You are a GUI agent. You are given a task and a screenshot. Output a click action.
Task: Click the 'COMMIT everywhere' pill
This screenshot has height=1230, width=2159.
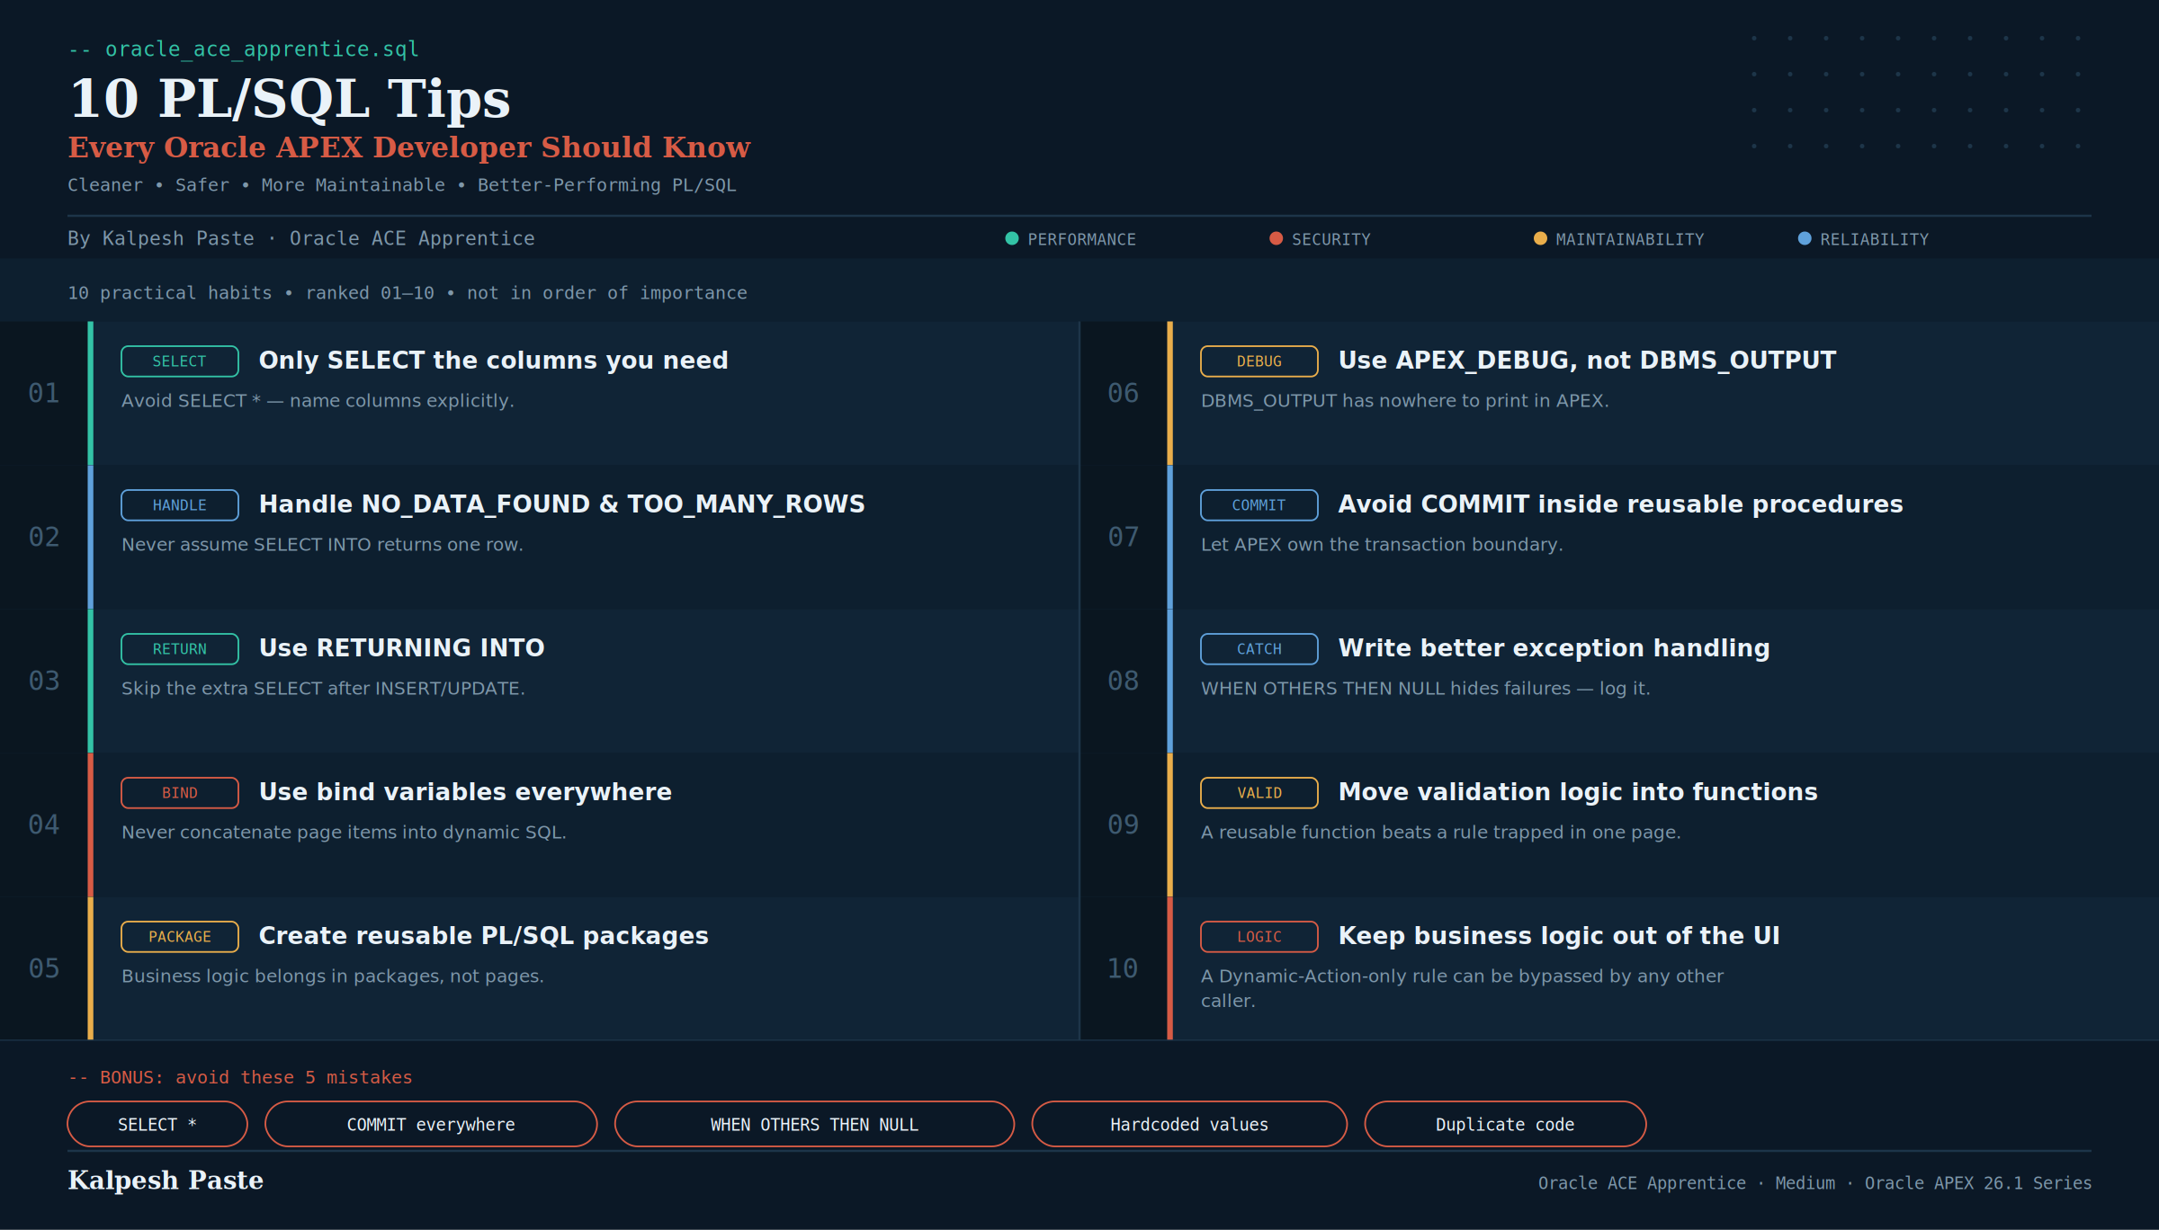pyautogui.click(x=431, y=1124)
